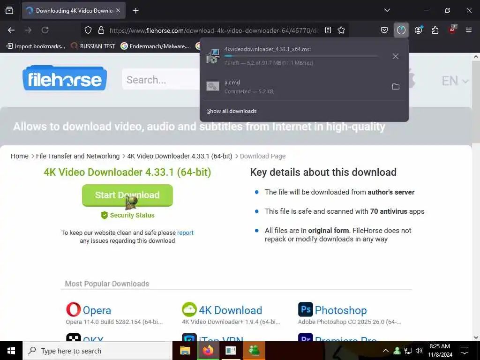Viewport: 480px width, 360px height.
Task: Click Home breadcrumb link
Action: click(20, 156)
